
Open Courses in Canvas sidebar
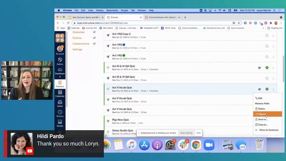pos(60,84)
